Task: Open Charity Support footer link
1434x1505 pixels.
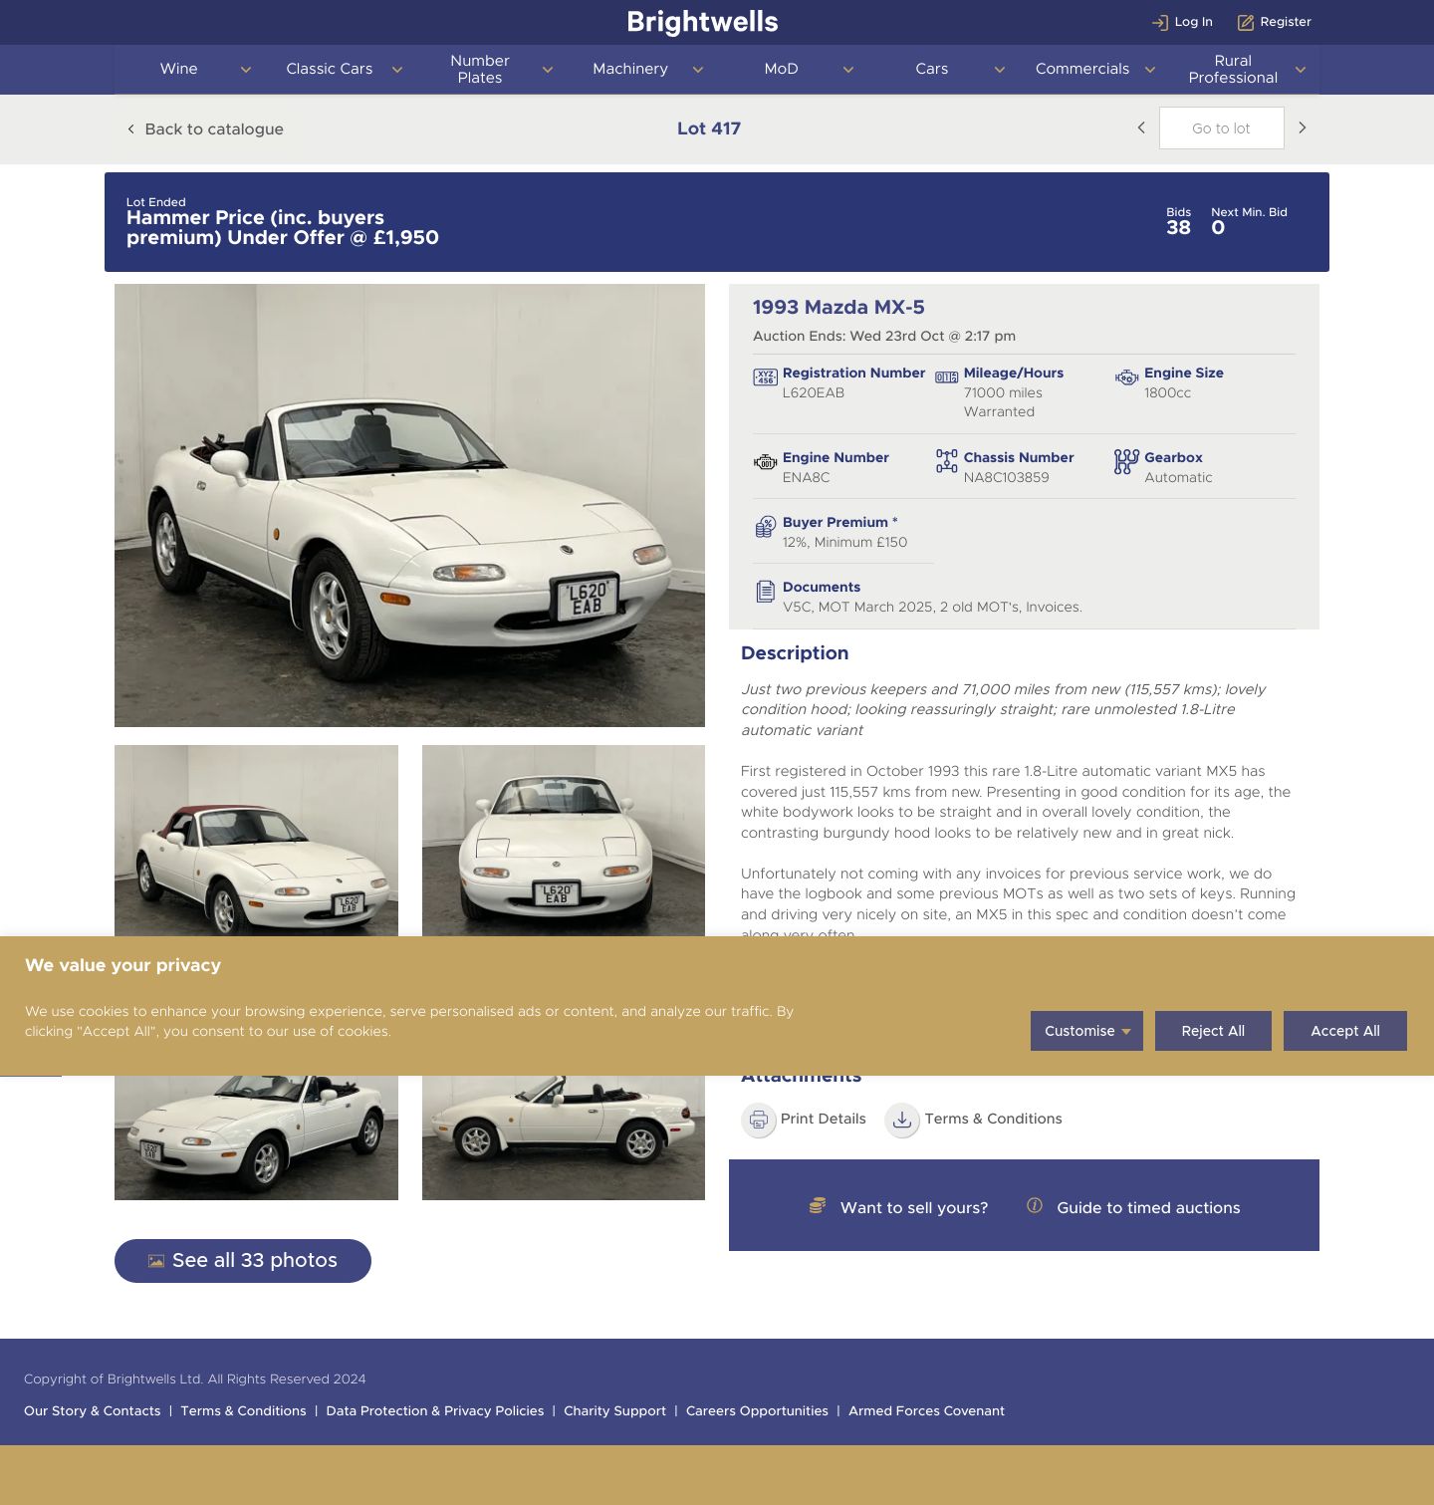Action: pos(614,1411)
